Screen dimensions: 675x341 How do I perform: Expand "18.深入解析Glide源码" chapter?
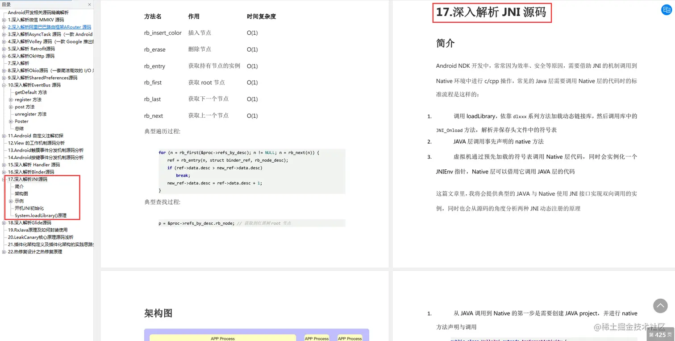[x=4, y=222]
